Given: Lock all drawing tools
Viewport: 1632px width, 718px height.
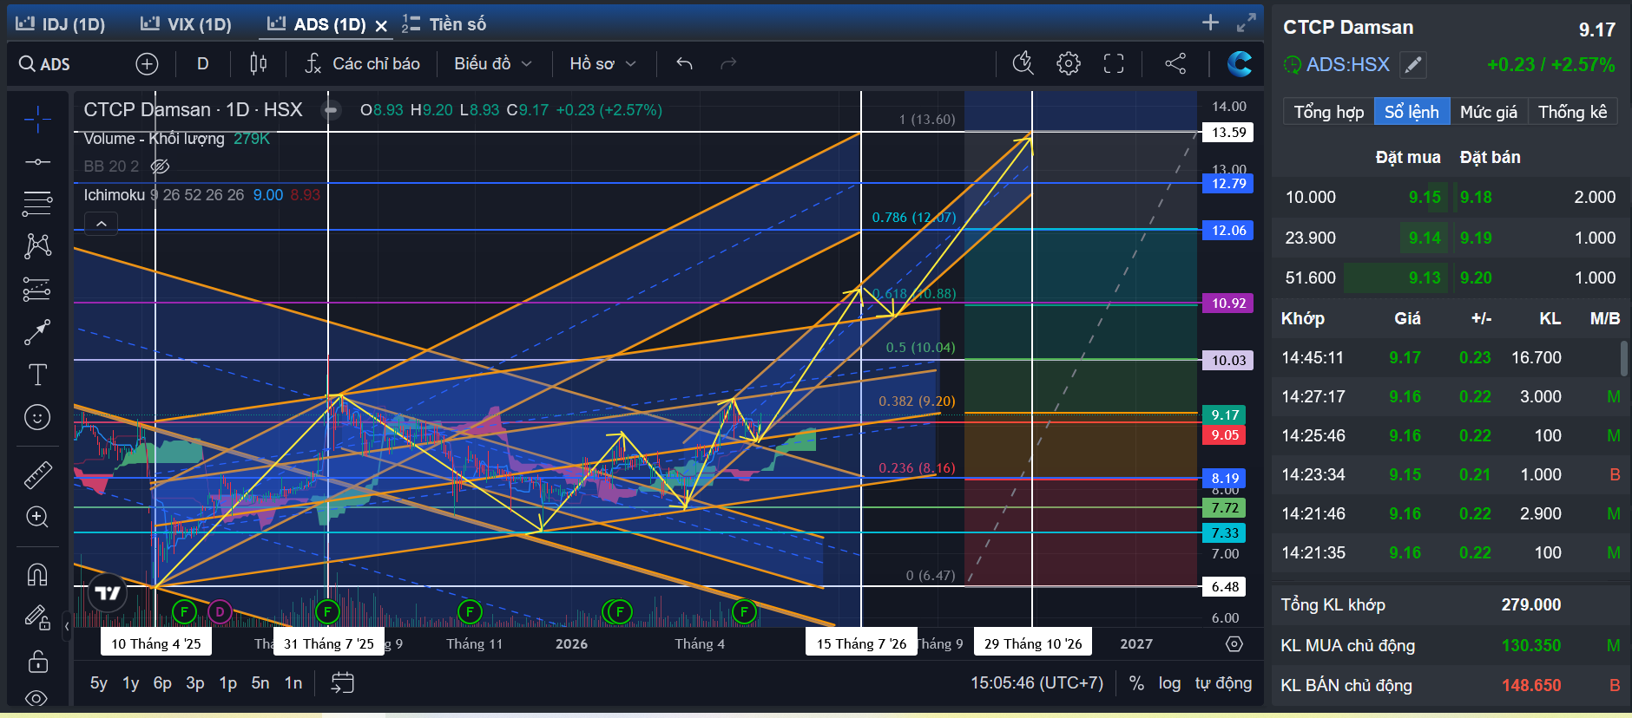Looking at the screenshot, I should pyautogui.click(x=37, y=662).
